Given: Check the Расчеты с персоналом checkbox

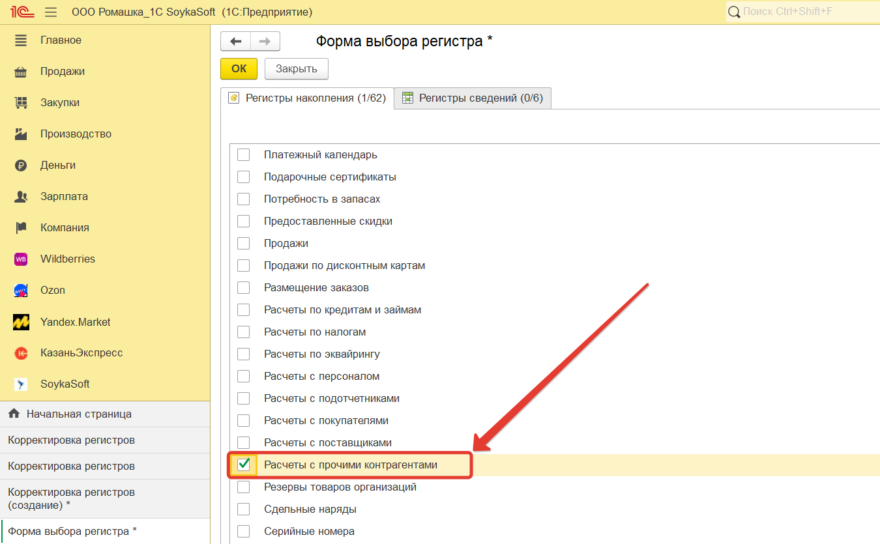Looking at the screenshot, I should coord(243,377).
